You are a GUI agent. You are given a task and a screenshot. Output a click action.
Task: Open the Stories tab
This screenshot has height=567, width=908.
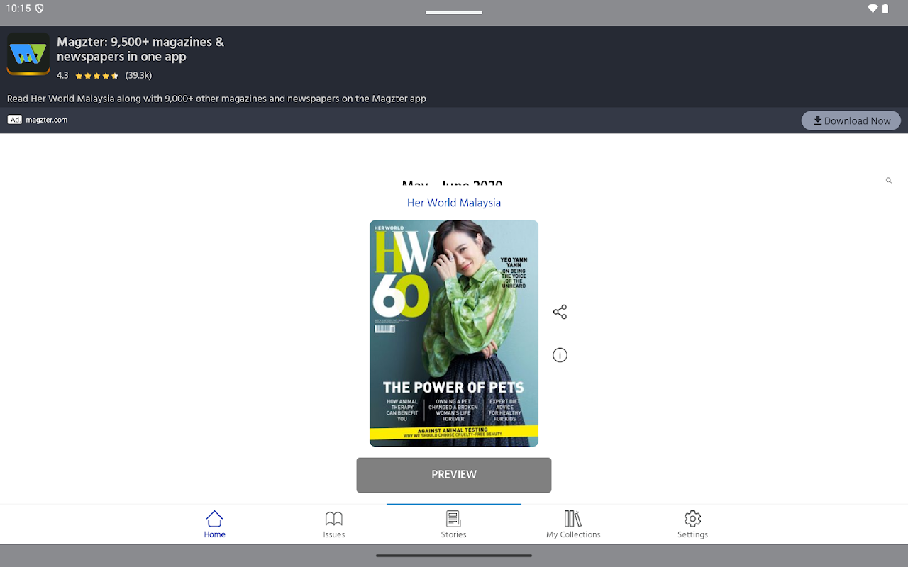[453, 524]
